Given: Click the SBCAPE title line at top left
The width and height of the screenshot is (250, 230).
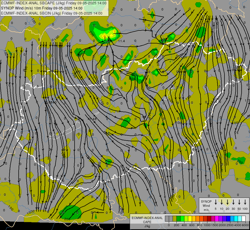Looking at the screenshot, I should pos(54,3).
